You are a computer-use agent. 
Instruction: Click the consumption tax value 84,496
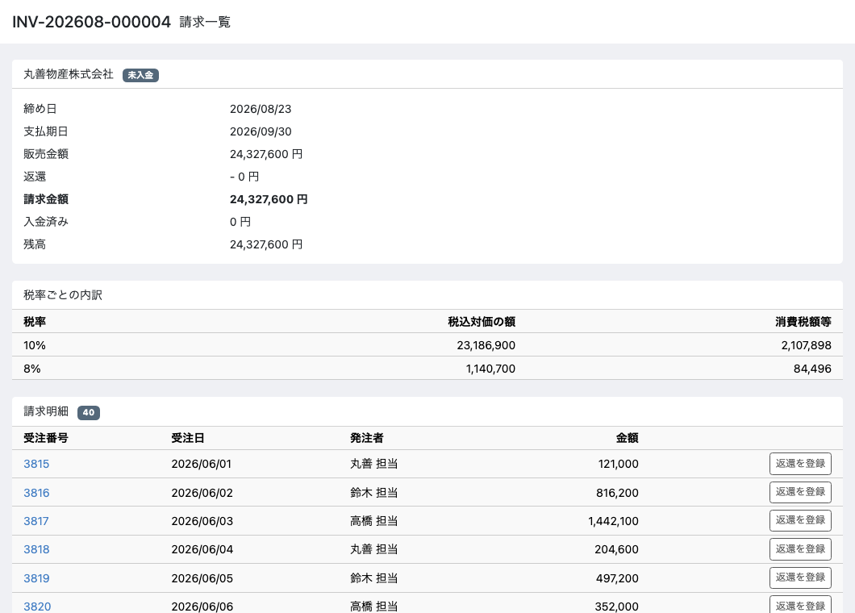(812, 369)
